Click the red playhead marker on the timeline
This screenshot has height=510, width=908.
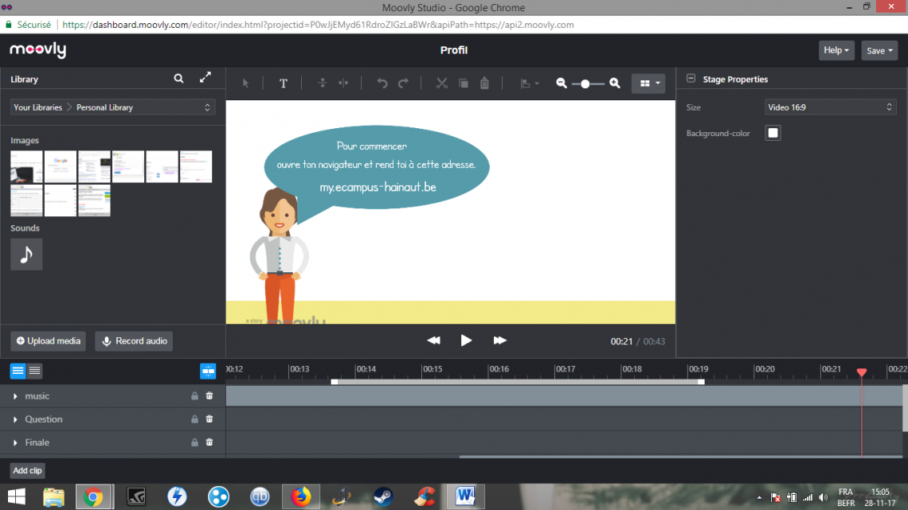862,372
